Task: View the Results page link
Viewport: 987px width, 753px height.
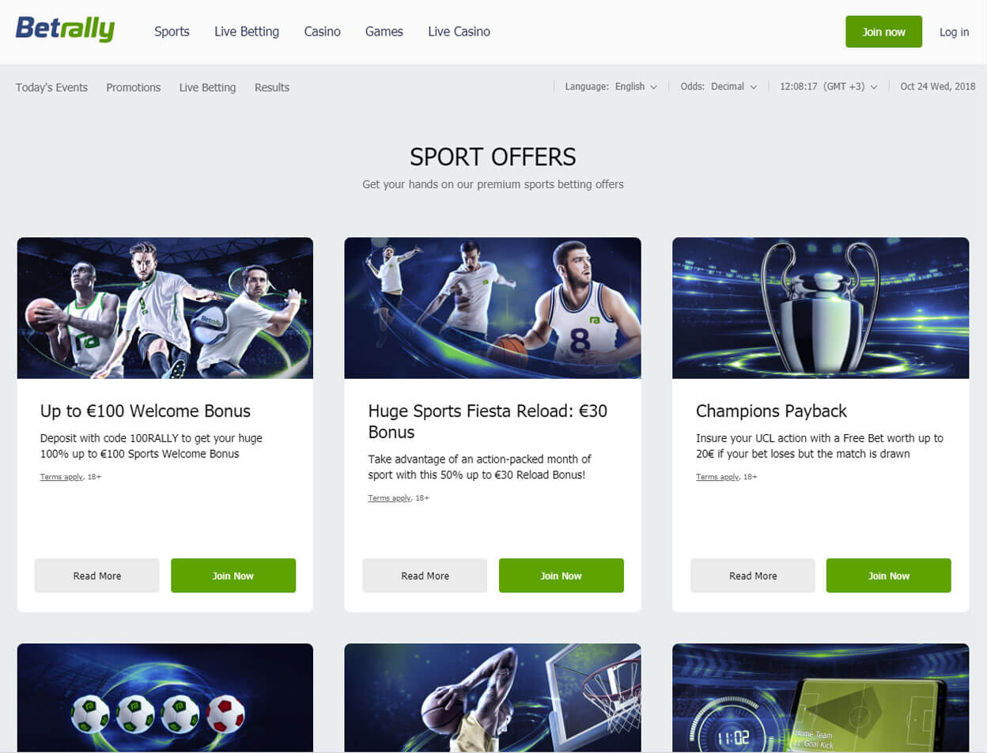Action: pos(272,88)
